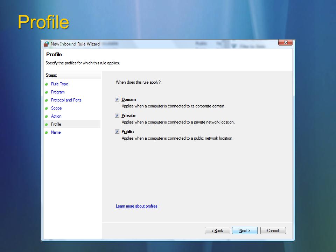Open the 'Learn more about profiles' link
Screen dimensions: 336x252
[136, 206]
